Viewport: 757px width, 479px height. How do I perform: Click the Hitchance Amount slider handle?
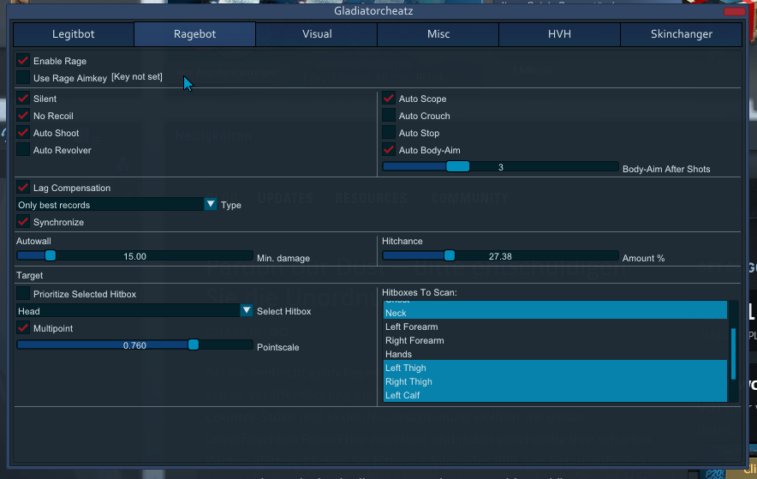pyautogui.click(x=450, y=255)
